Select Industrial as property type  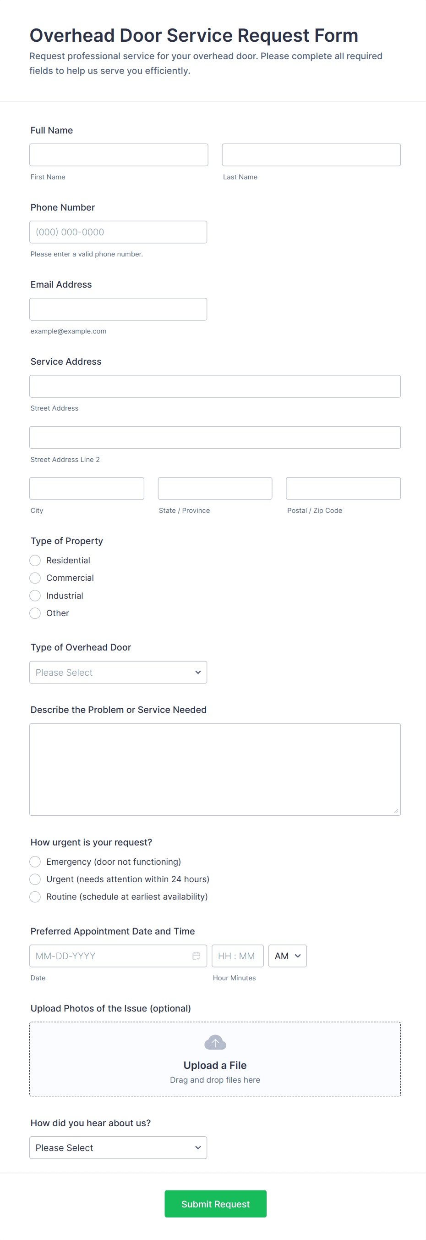pos(35,595)
